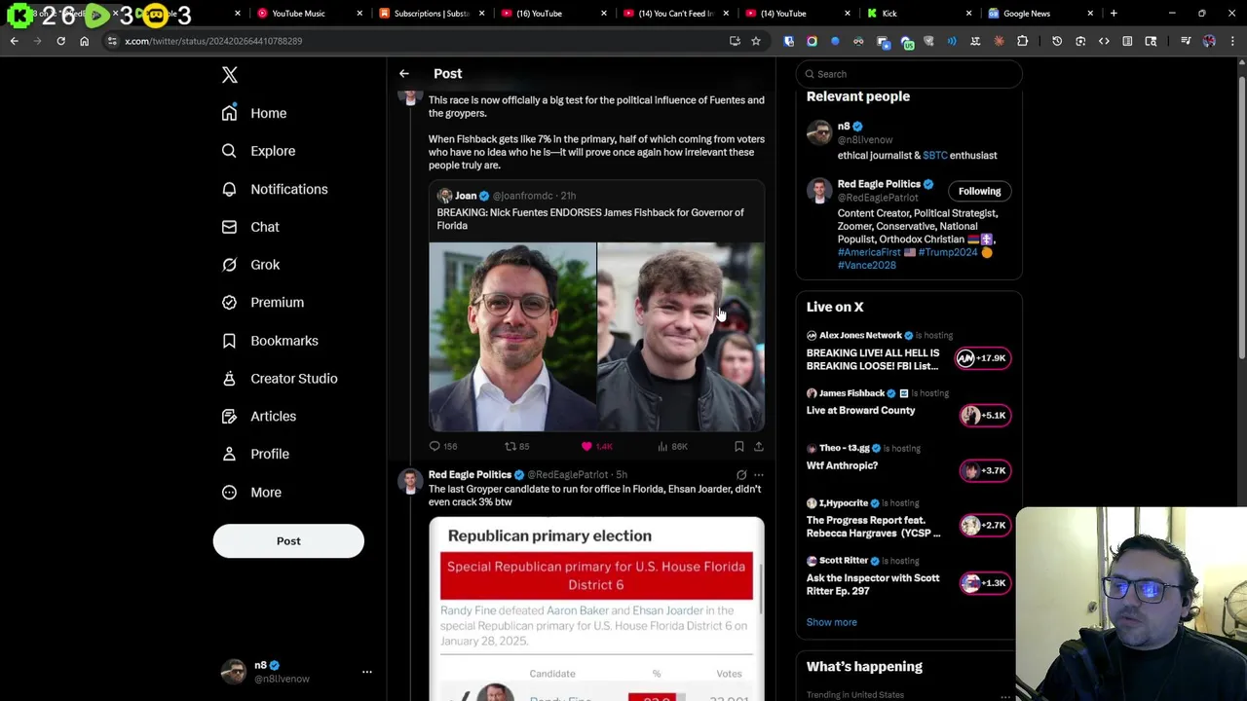Click the Profile person icon

click(x=229, y=454)
